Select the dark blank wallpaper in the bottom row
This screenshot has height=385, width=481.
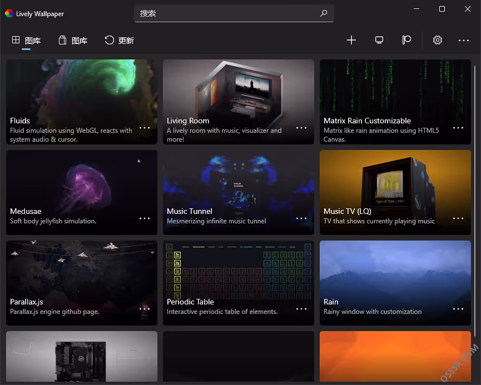[239, 357]
